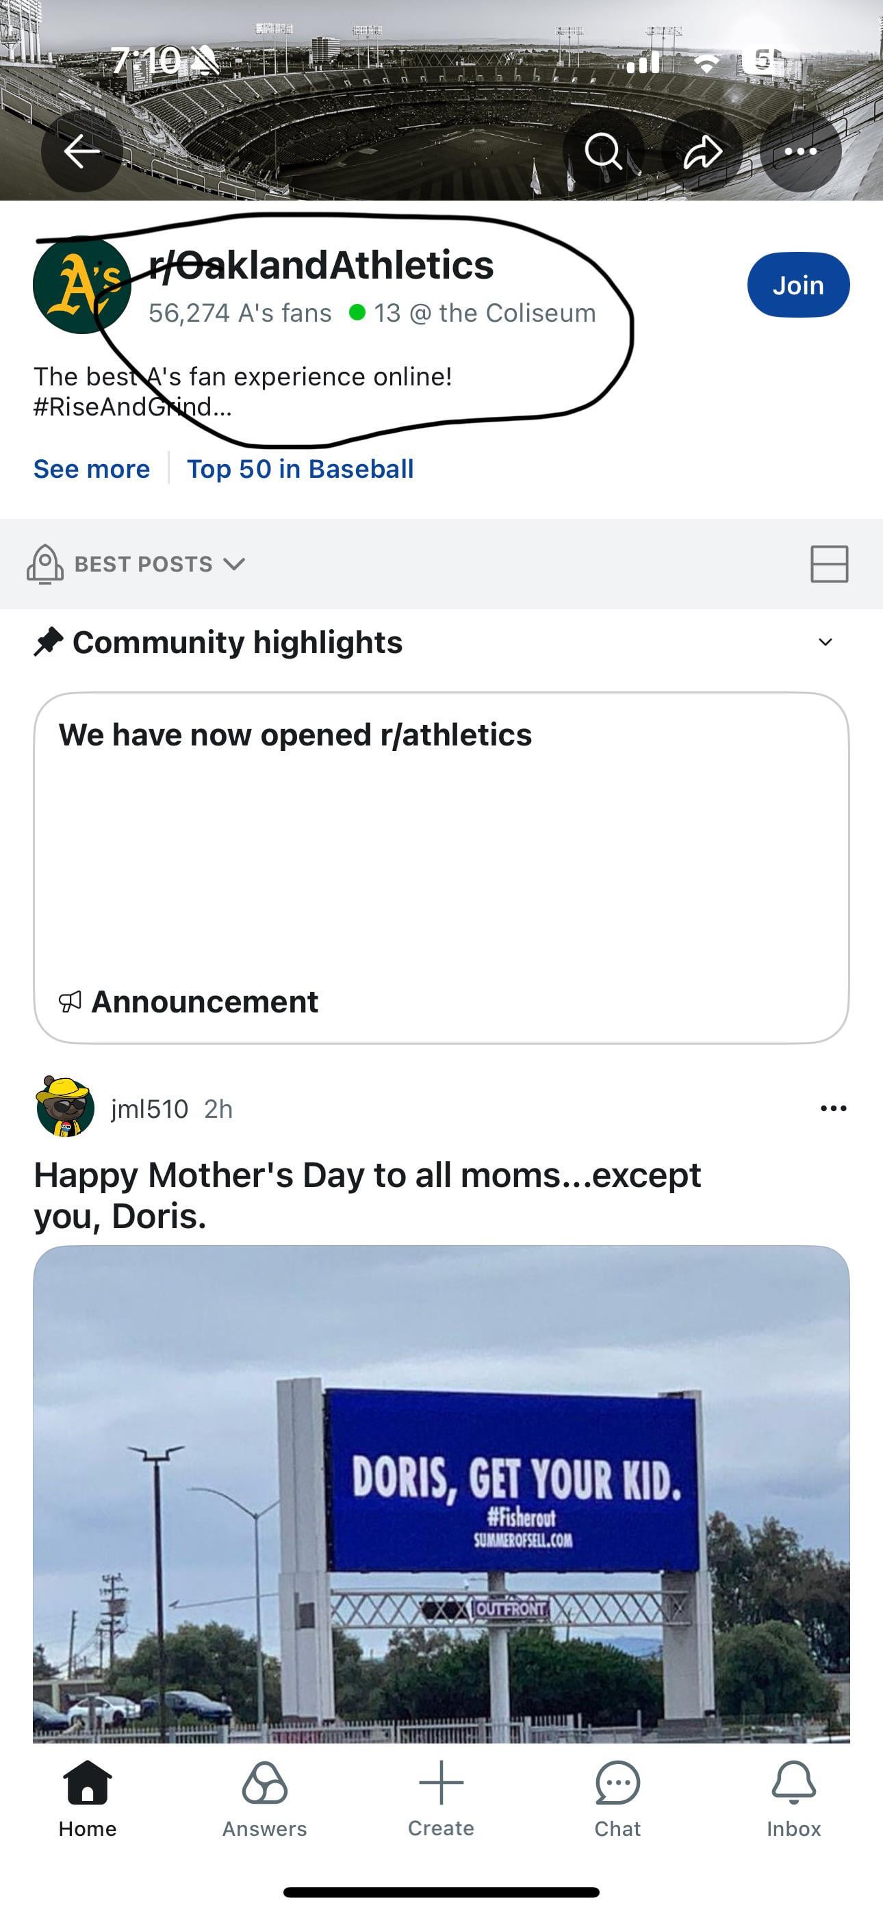This screenshot has width=883, height=1914.
Task: Collapse the Community highlights section
Action: [825, 642]
